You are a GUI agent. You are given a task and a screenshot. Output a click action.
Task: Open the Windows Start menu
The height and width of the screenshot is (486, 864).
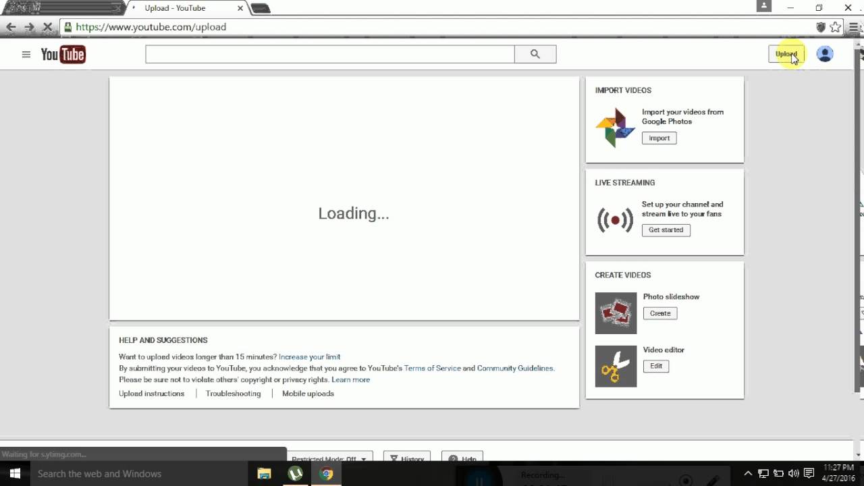[15, 474]
